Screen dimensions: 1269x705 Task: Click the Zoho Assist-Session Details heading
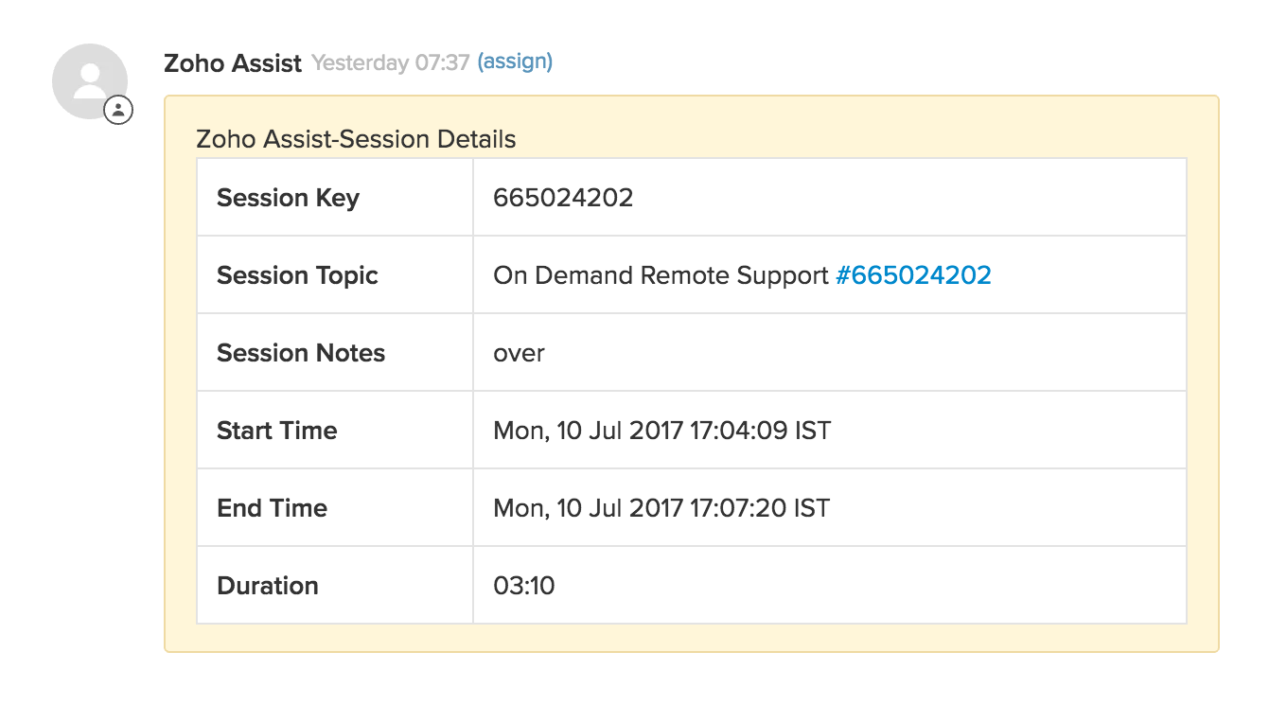point(356,139)
